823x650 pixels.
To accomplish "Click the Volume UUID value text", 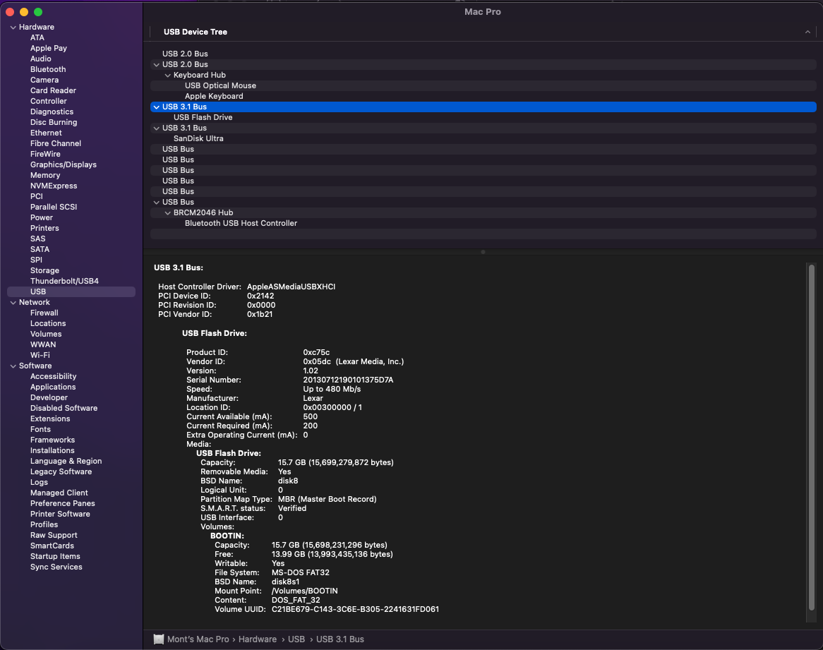I will coord(355,609).
